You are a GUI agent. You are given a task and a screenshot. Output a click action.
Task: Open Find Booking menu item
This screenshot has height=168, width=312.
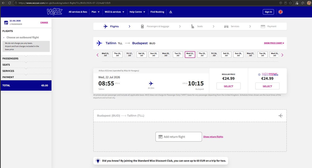point(157,12)
